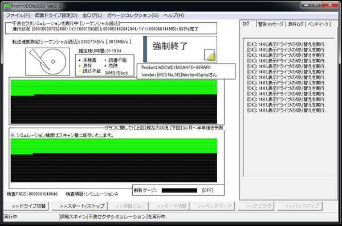Click the disabled >>デフラグ button
342x226 pixels.
(x=256, y=206)
